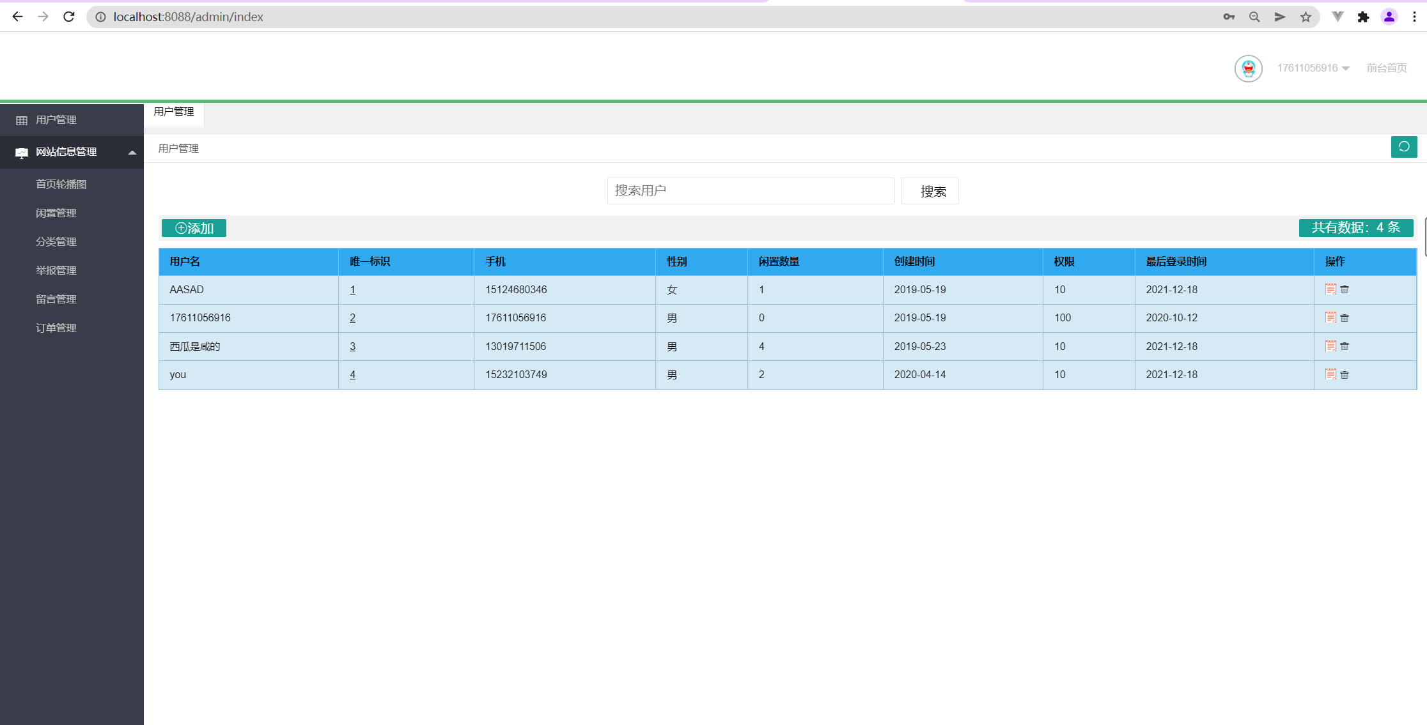Select the 用户管理 tab above the content
Viewport: 1427px width, 725px height.
(174, 112)
